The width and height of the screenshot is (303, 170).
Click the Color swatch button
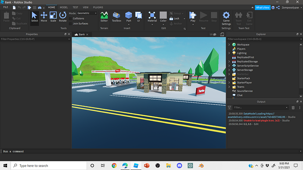(163, 17)
